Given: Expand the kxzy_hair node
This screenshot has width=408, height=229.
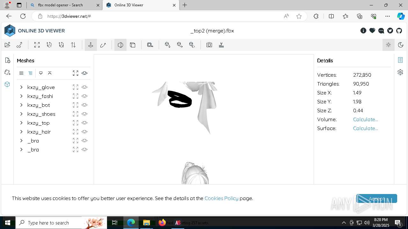Looking at the screenshot, I should pyautogui.click(x=21, y=132).
